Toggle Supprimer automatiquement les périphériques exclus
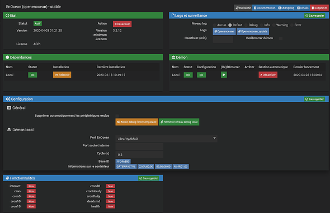 click(x=117, y=116)
